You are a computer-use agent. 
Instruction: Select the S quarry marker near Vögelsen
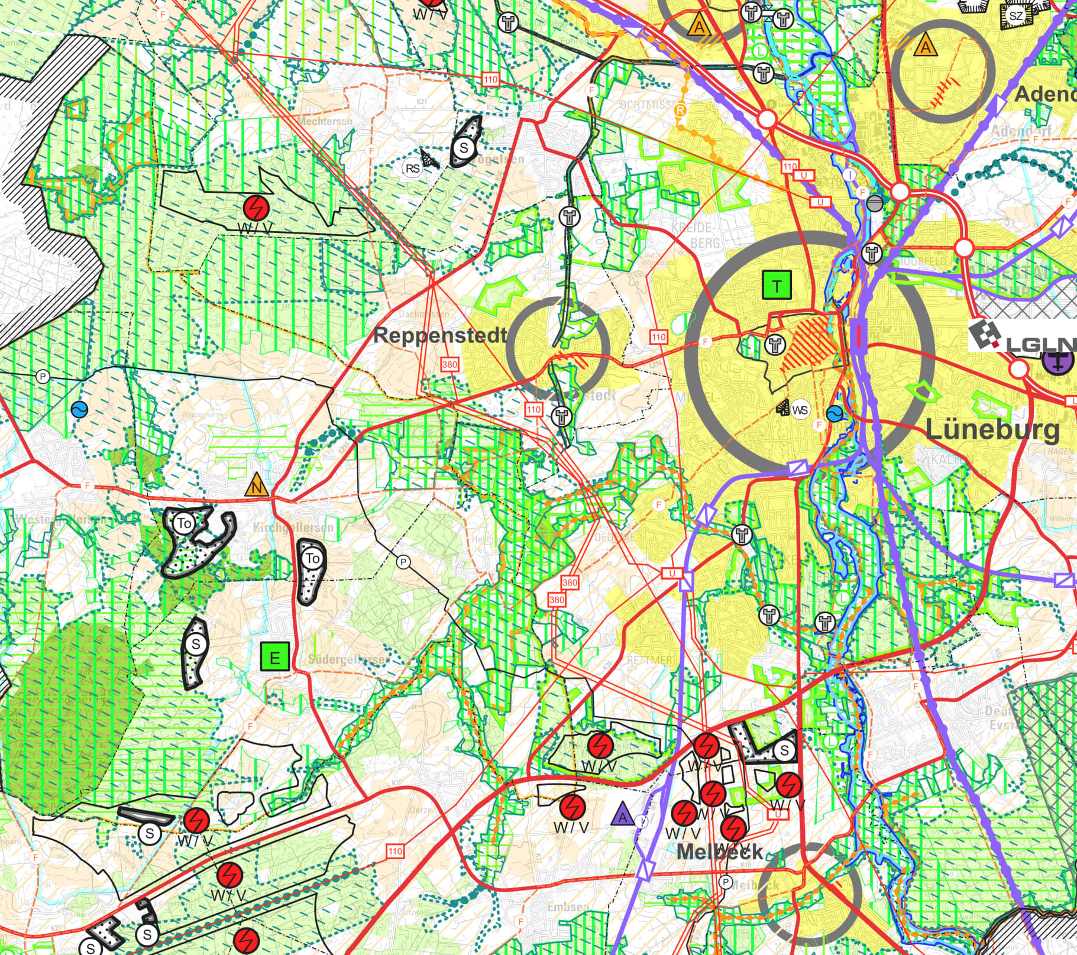(464, 148)
